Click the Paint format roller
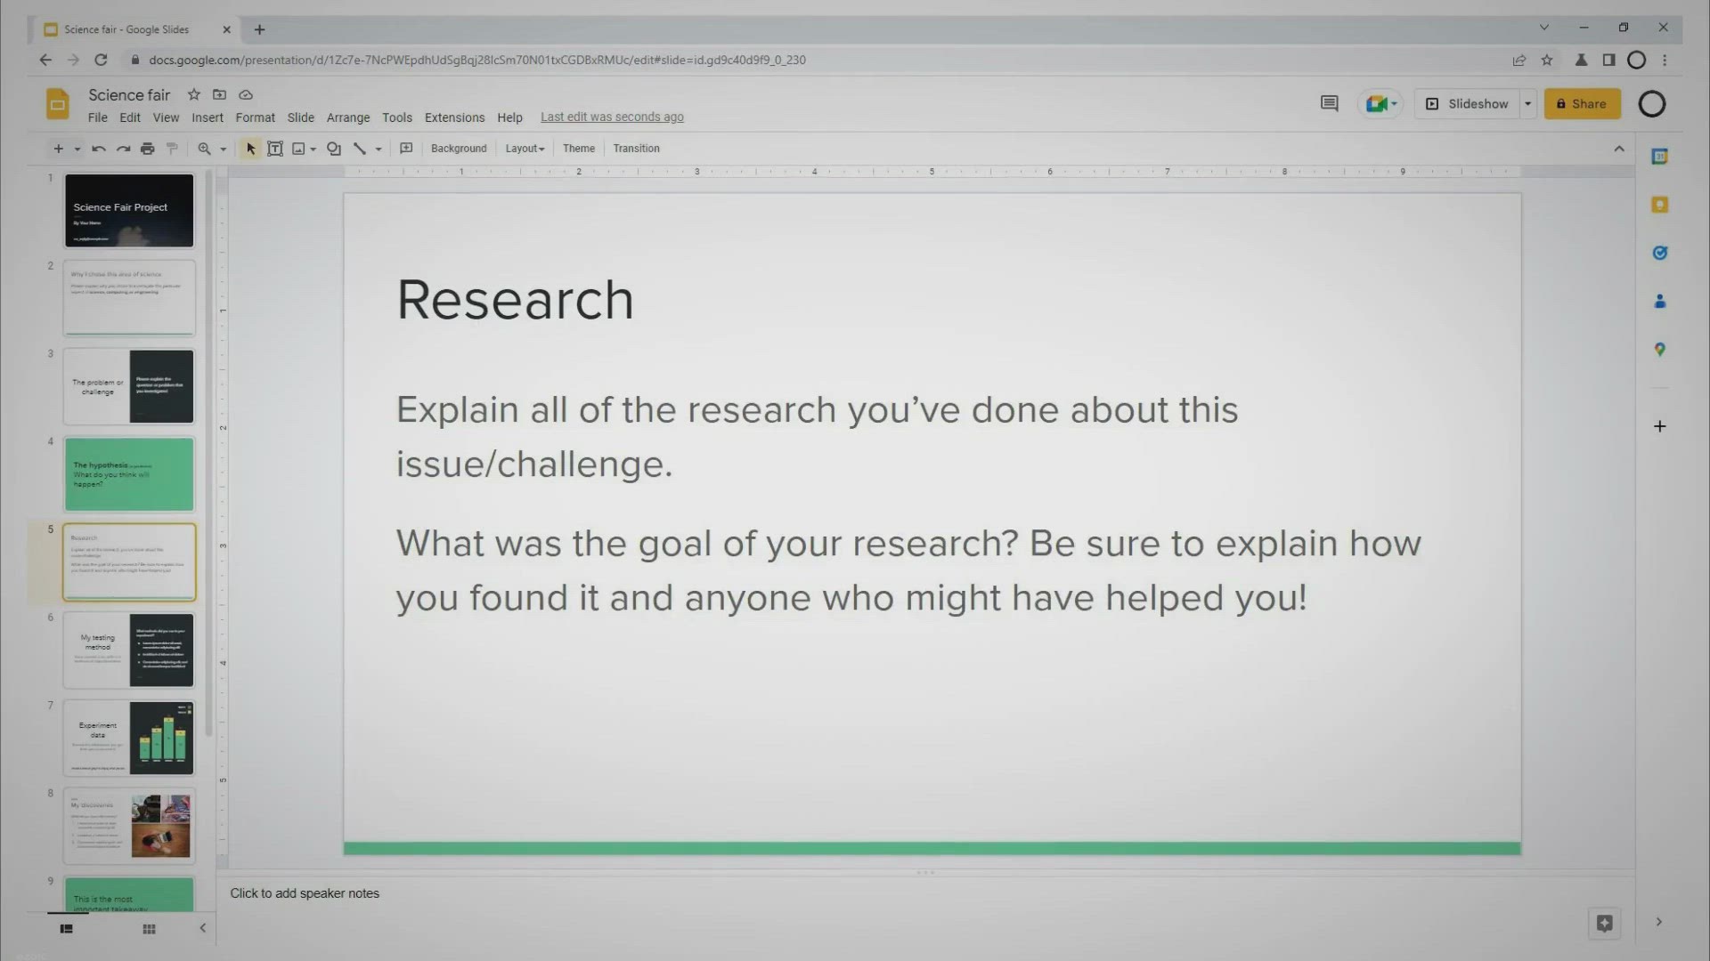 point(173,149)
